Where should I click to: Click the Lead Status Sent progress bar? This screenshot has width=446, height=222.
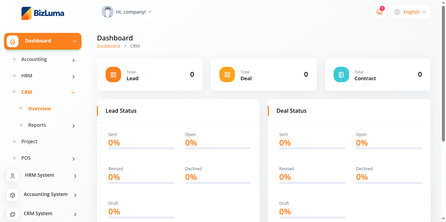(141, 148)
